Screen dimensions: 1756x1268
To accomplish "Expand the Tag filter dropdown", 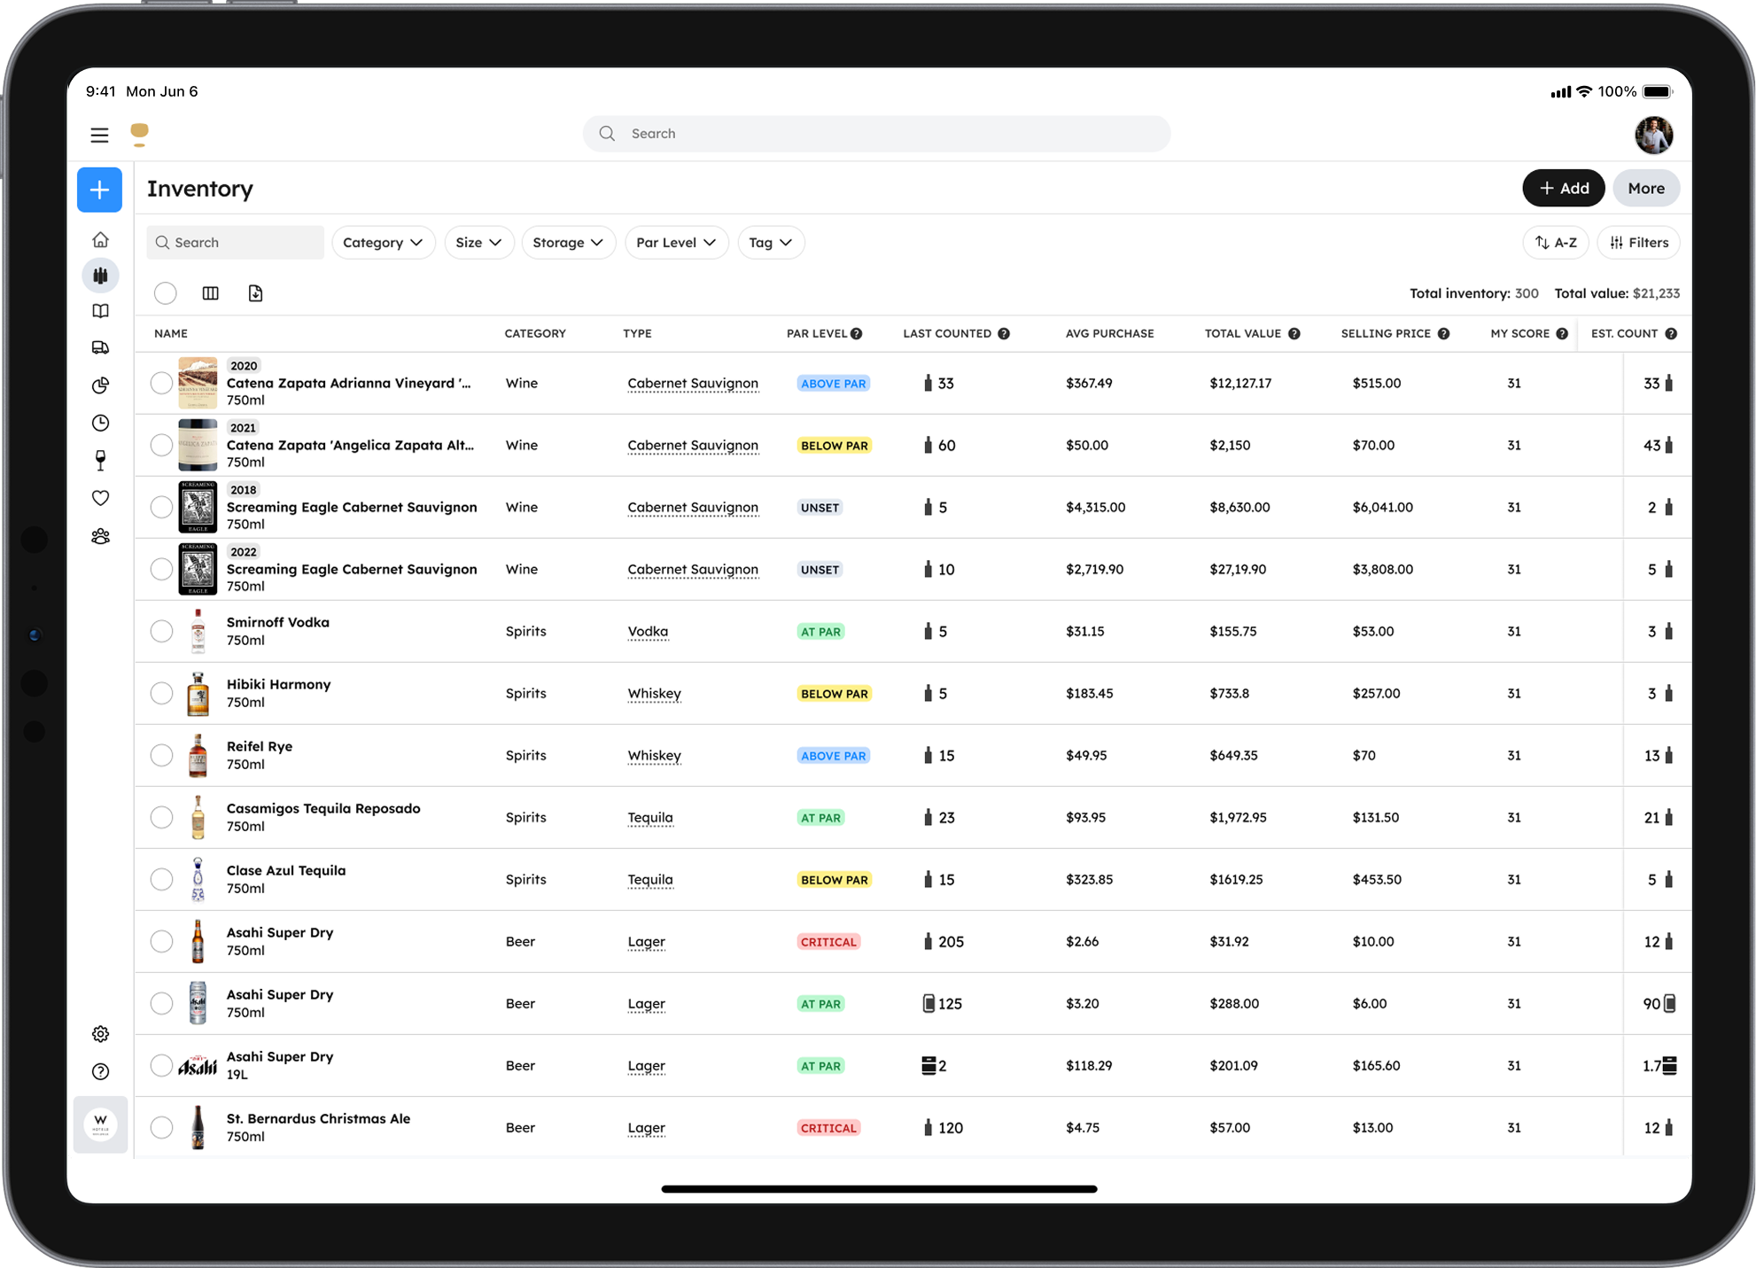I will pos(771,243).
